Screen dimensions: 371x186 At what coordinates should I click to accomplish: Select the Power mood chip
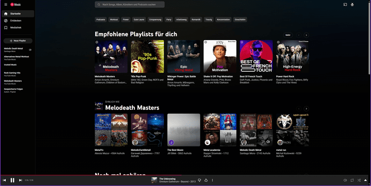pyautogui.click(x=126, y=20)
